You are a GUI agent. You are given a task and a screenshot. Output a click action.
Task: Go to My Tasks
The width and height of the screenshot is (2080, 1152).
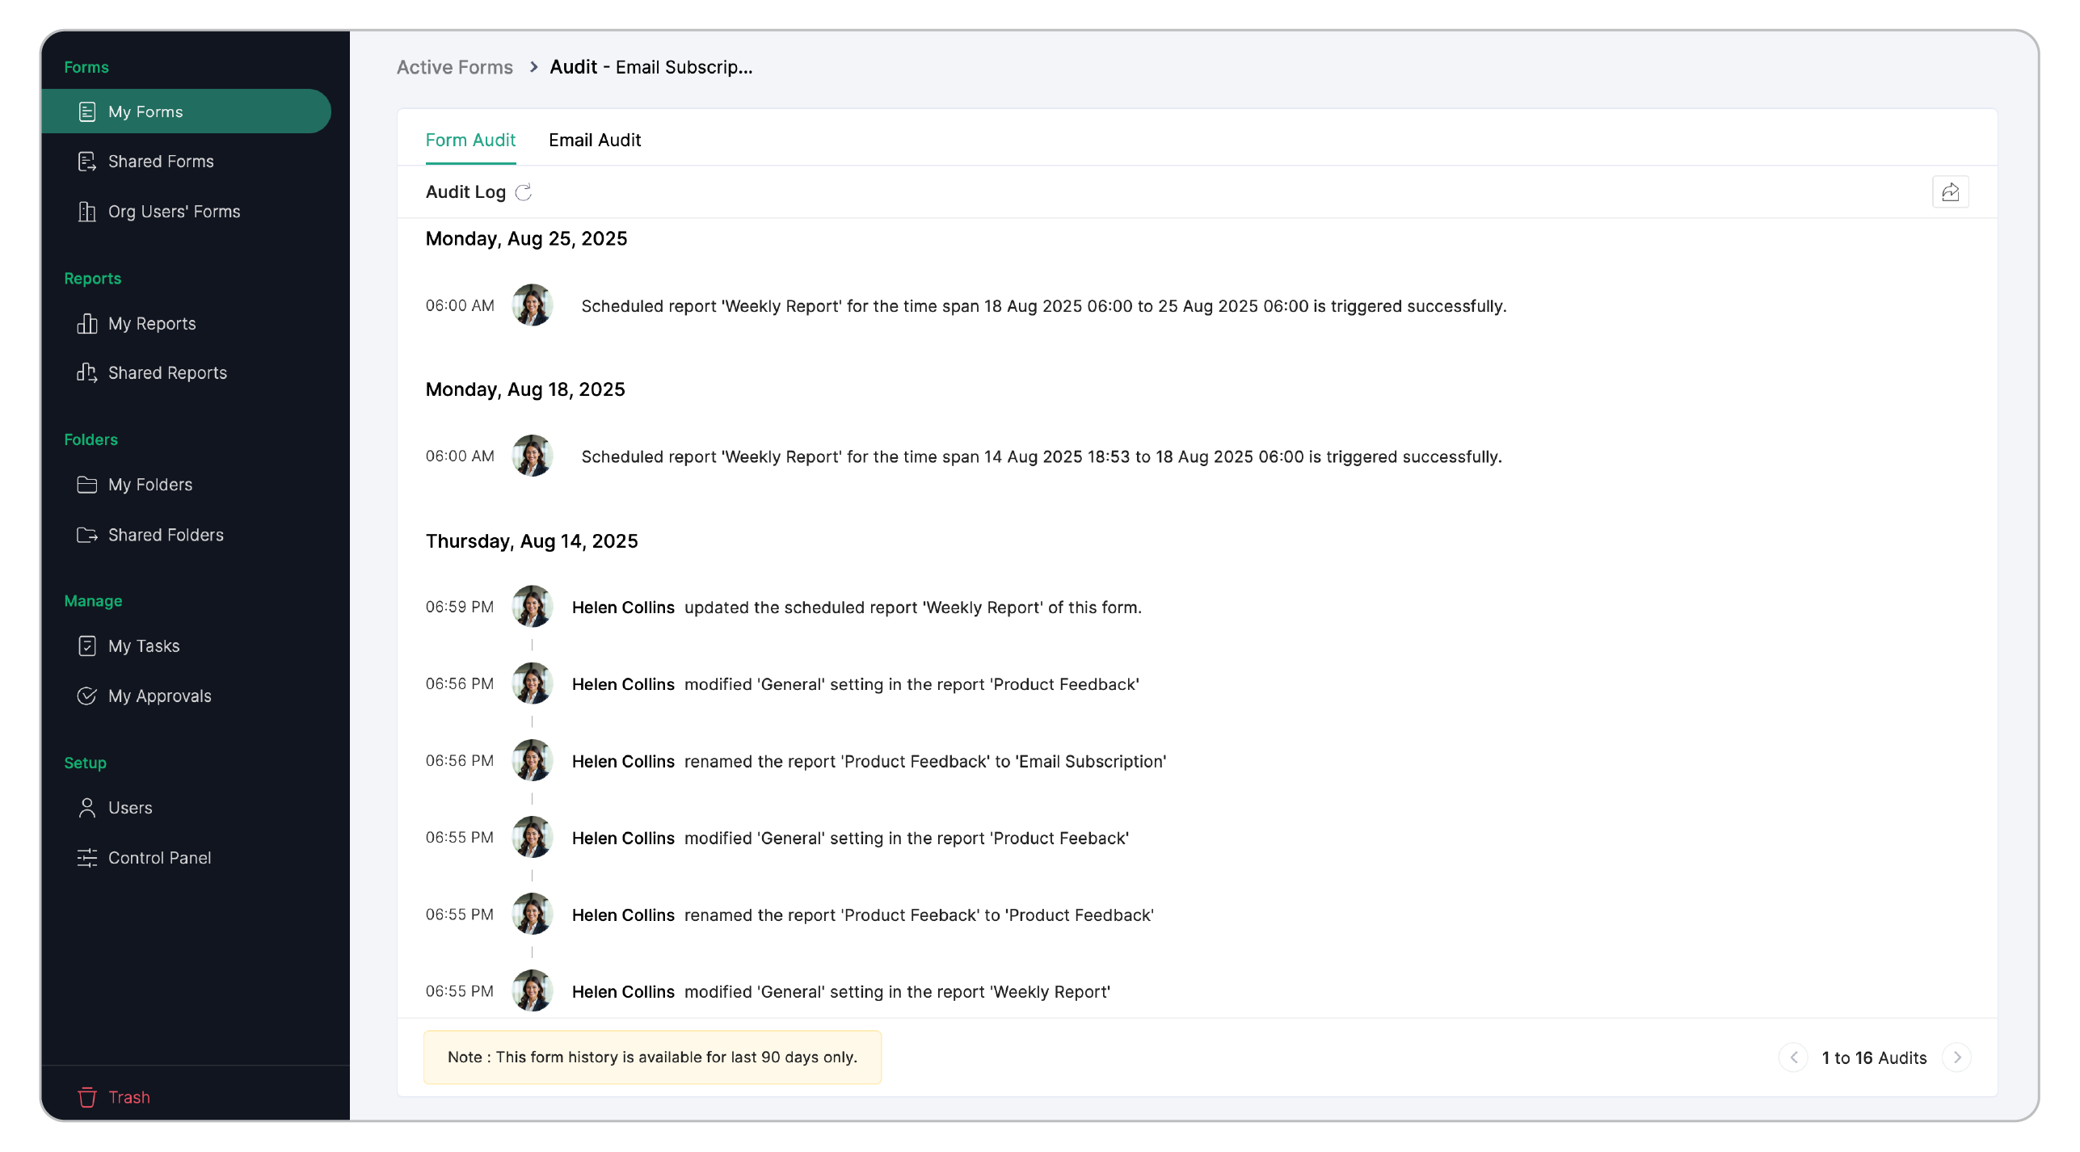(143, 646)
